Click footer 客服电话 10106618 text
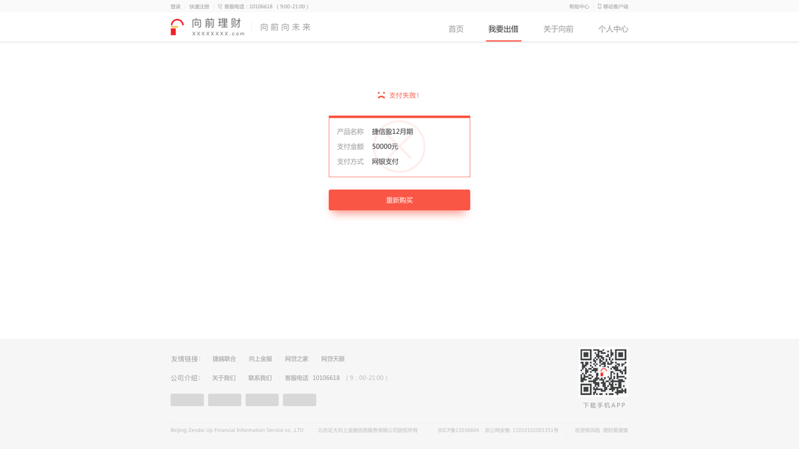799x449 pixels. [x=312, y=378]
